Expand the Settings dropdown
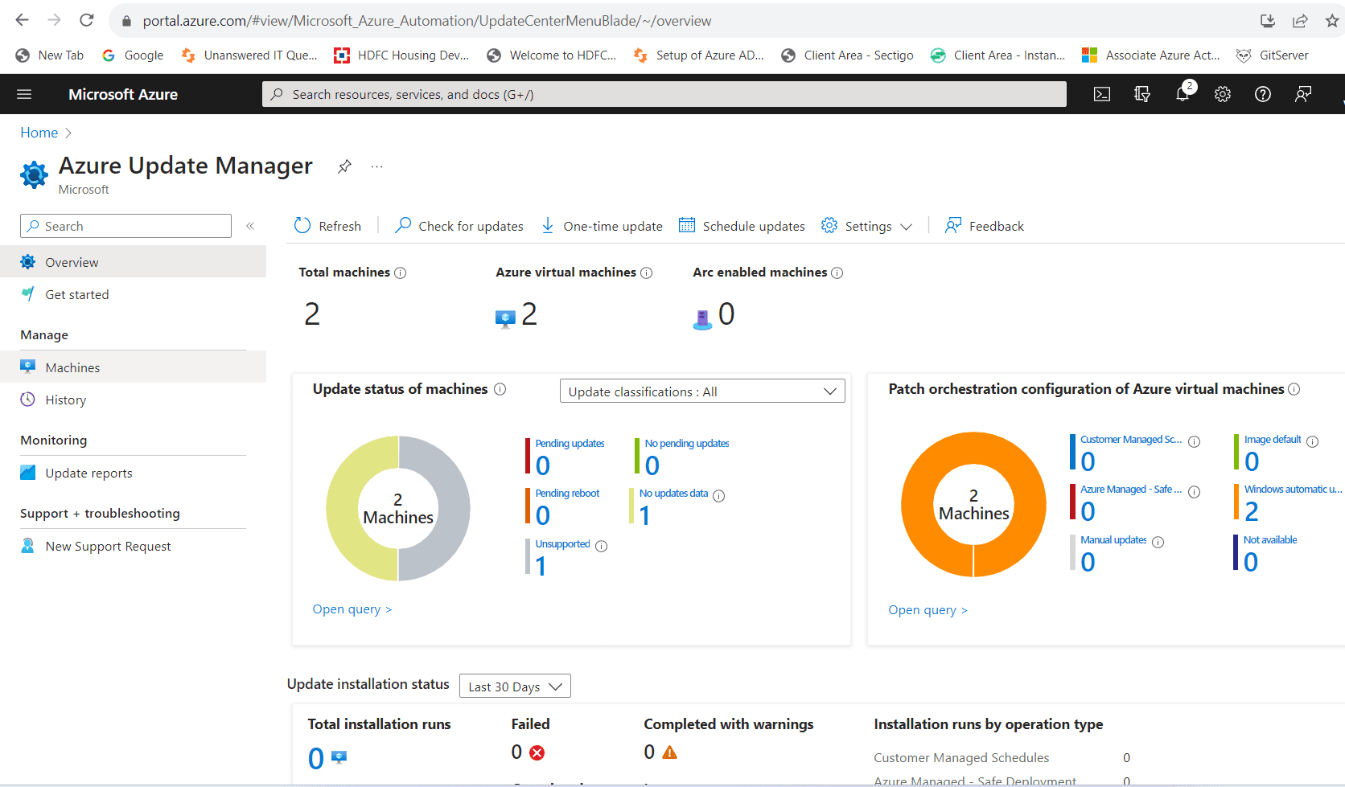The width and height of the screenshot is (1345, 787). [866, 226]
